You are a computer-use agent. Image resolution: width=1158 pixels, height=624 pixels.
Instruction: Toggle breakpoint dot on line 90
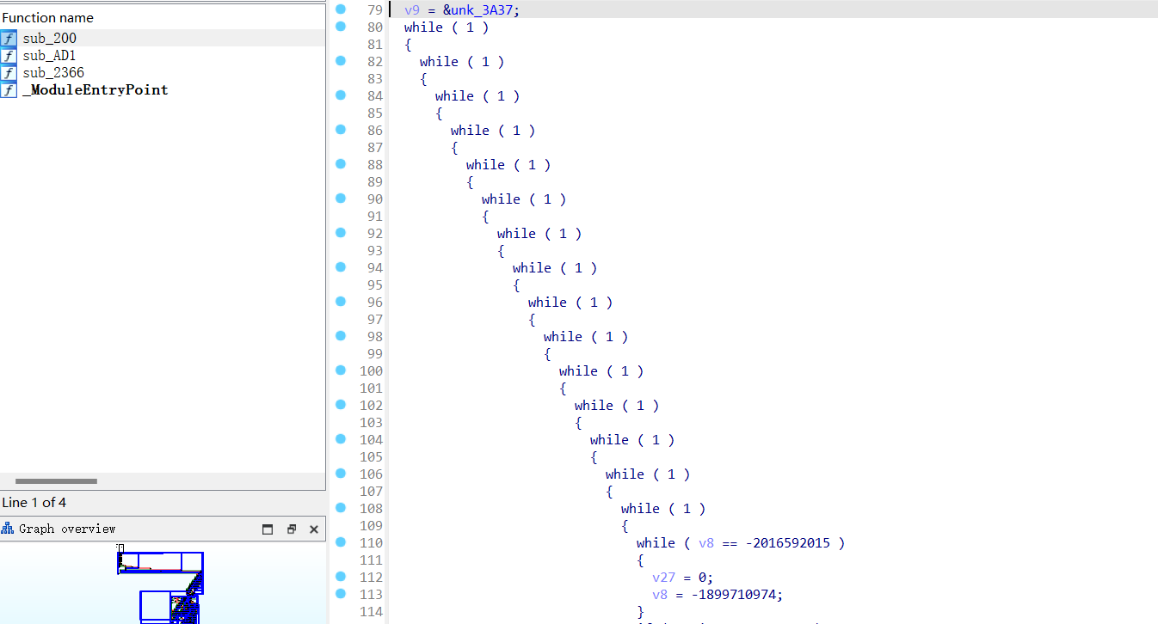click(341, 199)
